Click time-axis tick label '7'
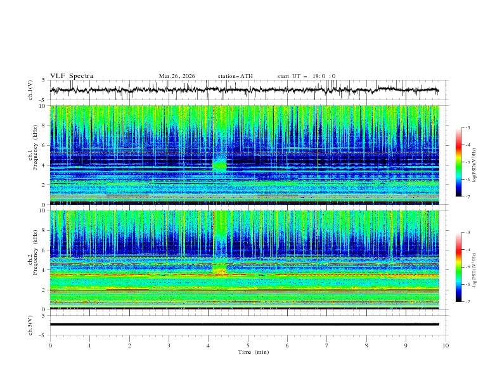Viewport: 502px width, 388px height. coord(327,346)
